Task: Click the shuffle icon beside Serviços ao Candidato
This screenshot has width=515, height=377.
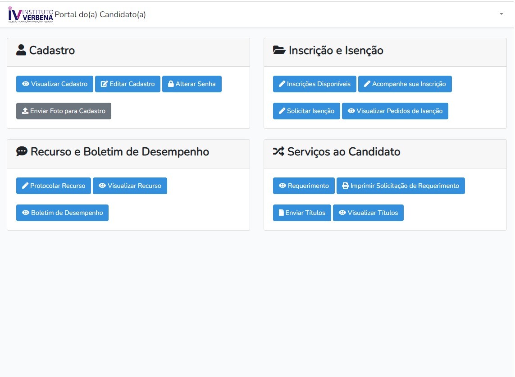Action: pos(278,151)
